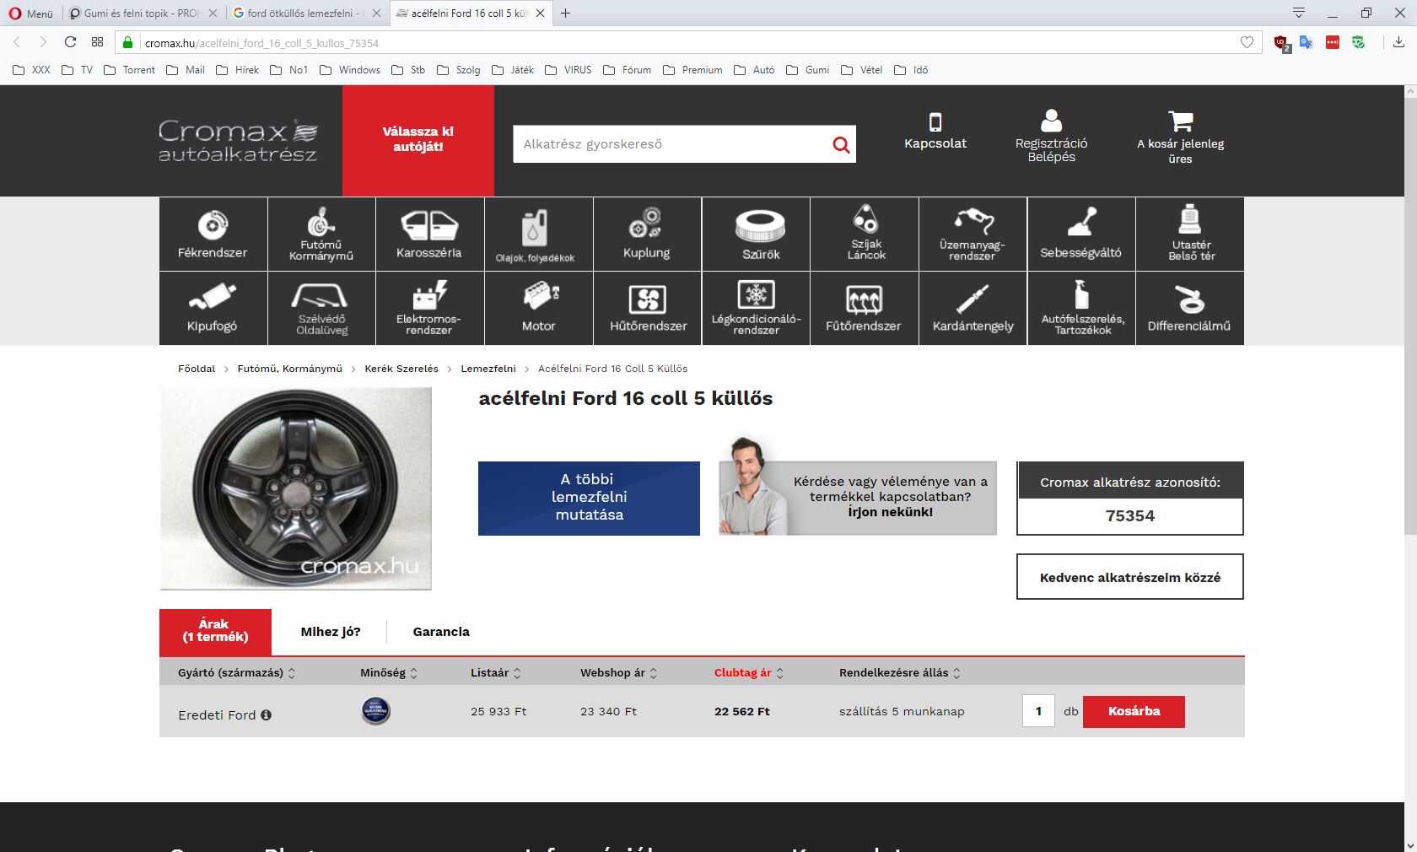Sort by Rendelkezésre állás column
Viewport: 1417px width, 852px height.
[900, 672]
